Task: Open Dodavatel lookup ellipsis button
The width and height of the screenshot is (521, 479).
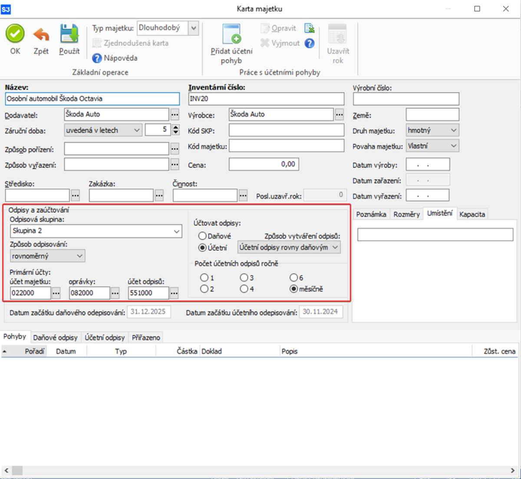Action: click(175, 115)
